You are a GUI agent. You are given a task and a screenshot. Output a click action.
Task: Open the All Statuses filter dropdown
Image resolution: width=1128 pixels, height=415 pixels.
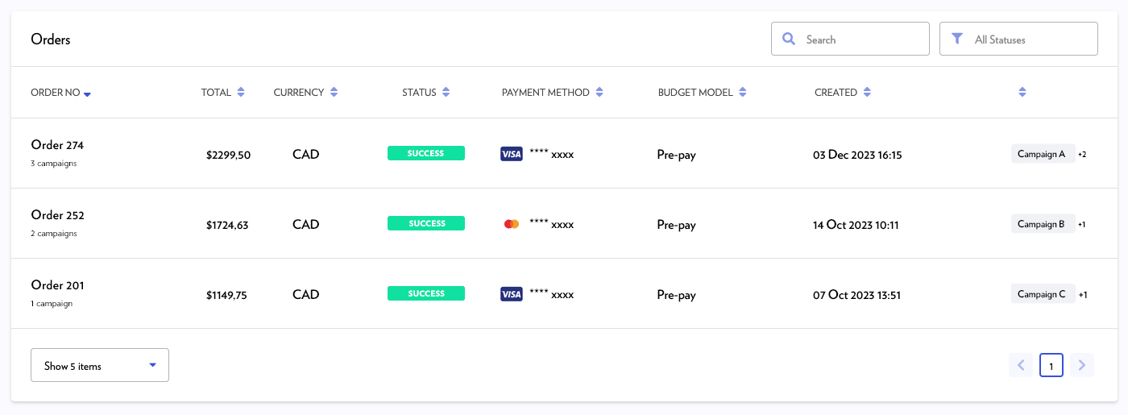coord(1018,39)
